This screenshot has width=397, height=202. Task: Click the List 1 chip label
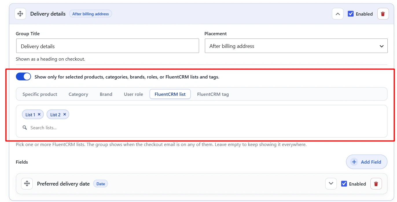tap(30, 115)
